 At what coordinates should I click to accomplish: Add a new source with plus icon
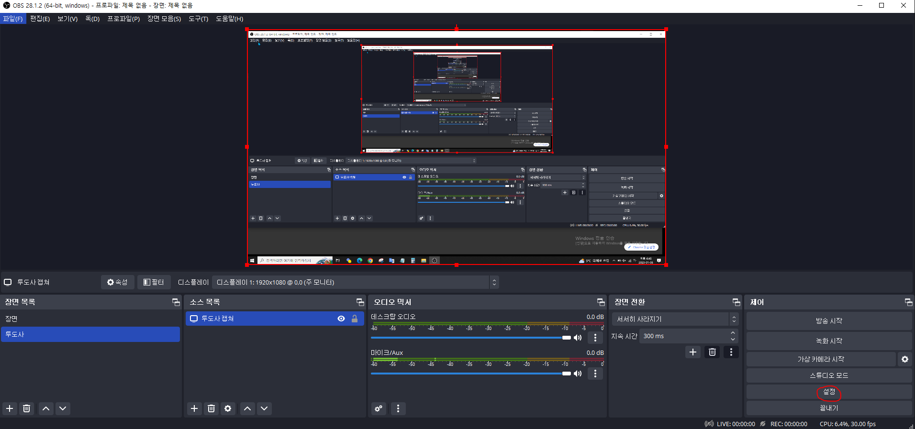point(194,408)
